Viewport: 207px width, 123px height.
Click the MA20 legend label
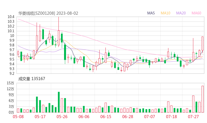tap(181, 13)
